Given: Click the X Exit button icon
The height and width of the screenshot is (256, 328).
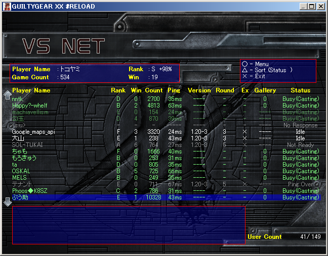Looking at the screenshot, I should tap(245, 76).
